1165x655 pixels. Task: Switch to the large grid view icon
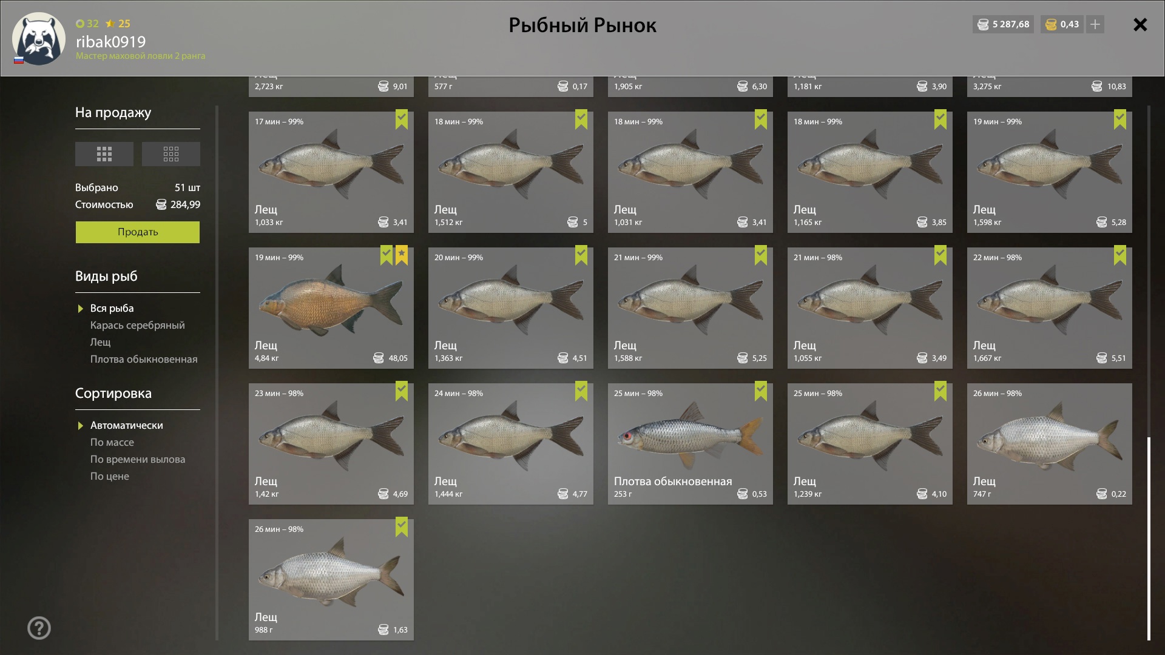point(104,154)
